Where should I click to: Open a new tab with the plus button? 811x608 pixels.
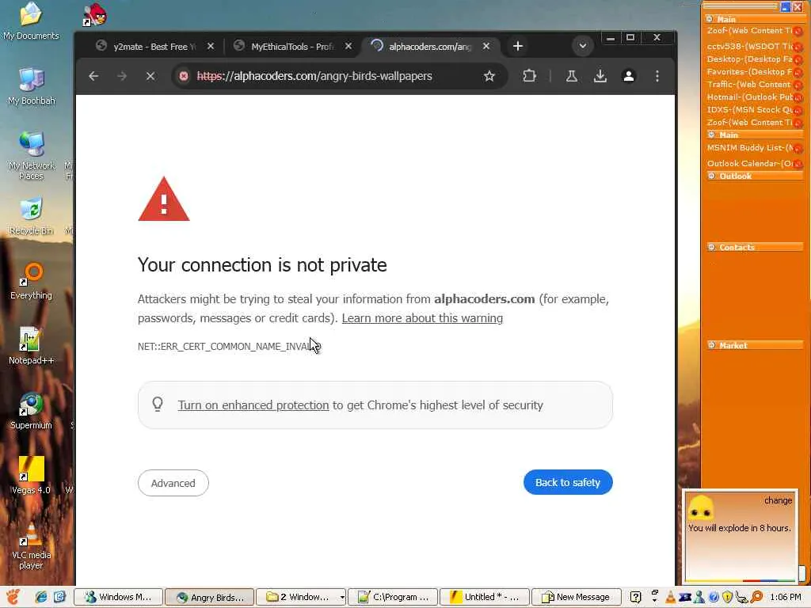pos(518,46)
